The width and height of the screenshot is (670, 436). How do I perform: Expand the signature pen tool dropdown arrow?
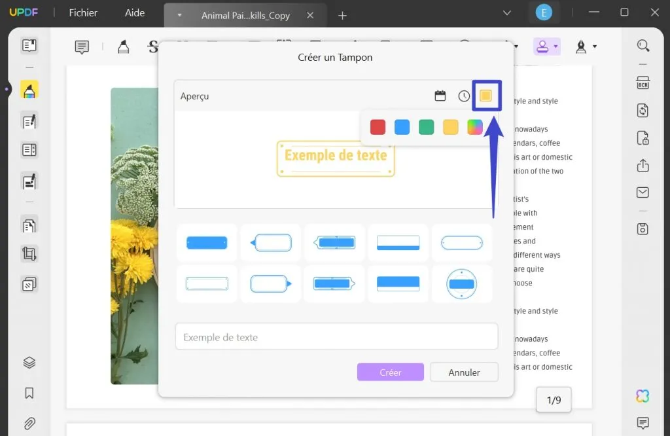pos(595,46)
